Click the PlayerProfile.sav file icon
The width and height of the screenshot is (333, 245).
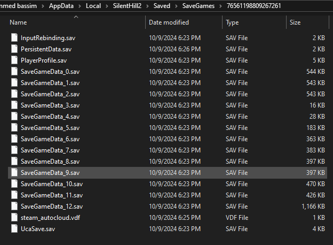[x=14, y=60]
